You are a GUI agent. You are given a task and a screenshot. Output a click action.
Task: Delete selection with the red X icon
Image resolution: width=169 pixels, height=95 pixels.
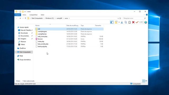click(x=133, y=22)
